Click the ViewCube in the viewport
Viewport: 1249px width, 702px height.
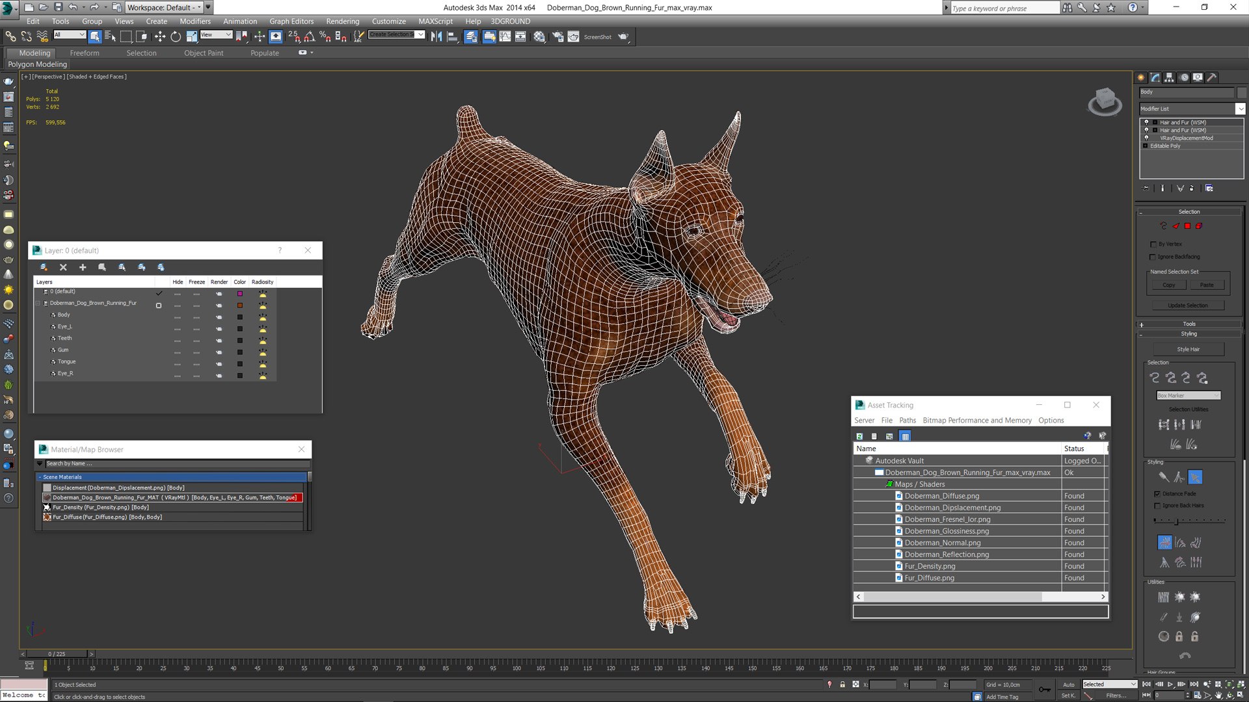click(1105, 101)
